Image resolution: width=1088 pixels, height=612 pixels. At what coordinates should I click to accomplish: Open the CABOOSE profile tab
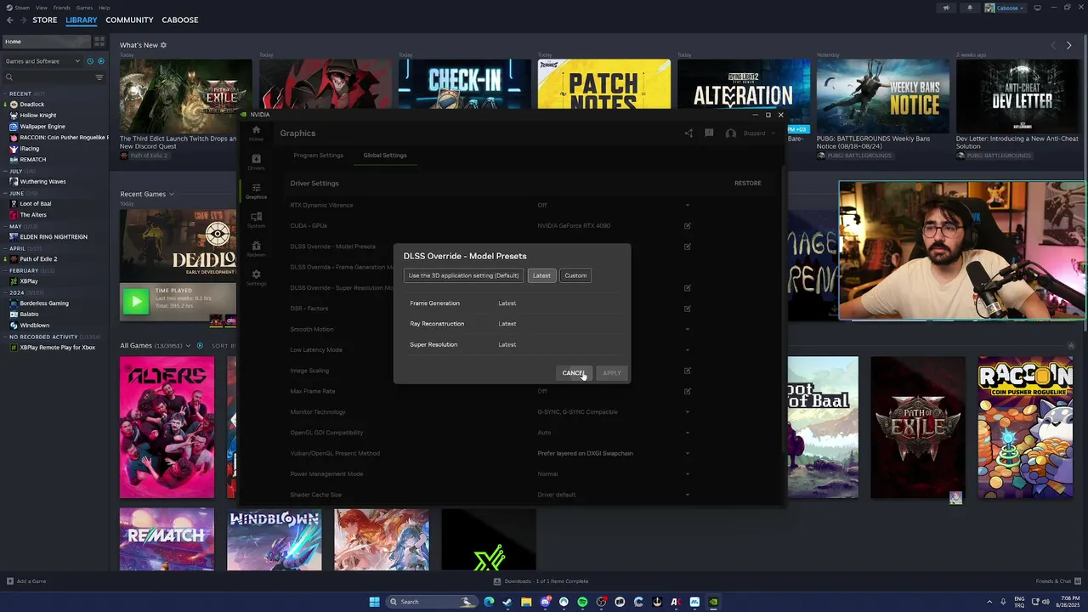point(179,20)
